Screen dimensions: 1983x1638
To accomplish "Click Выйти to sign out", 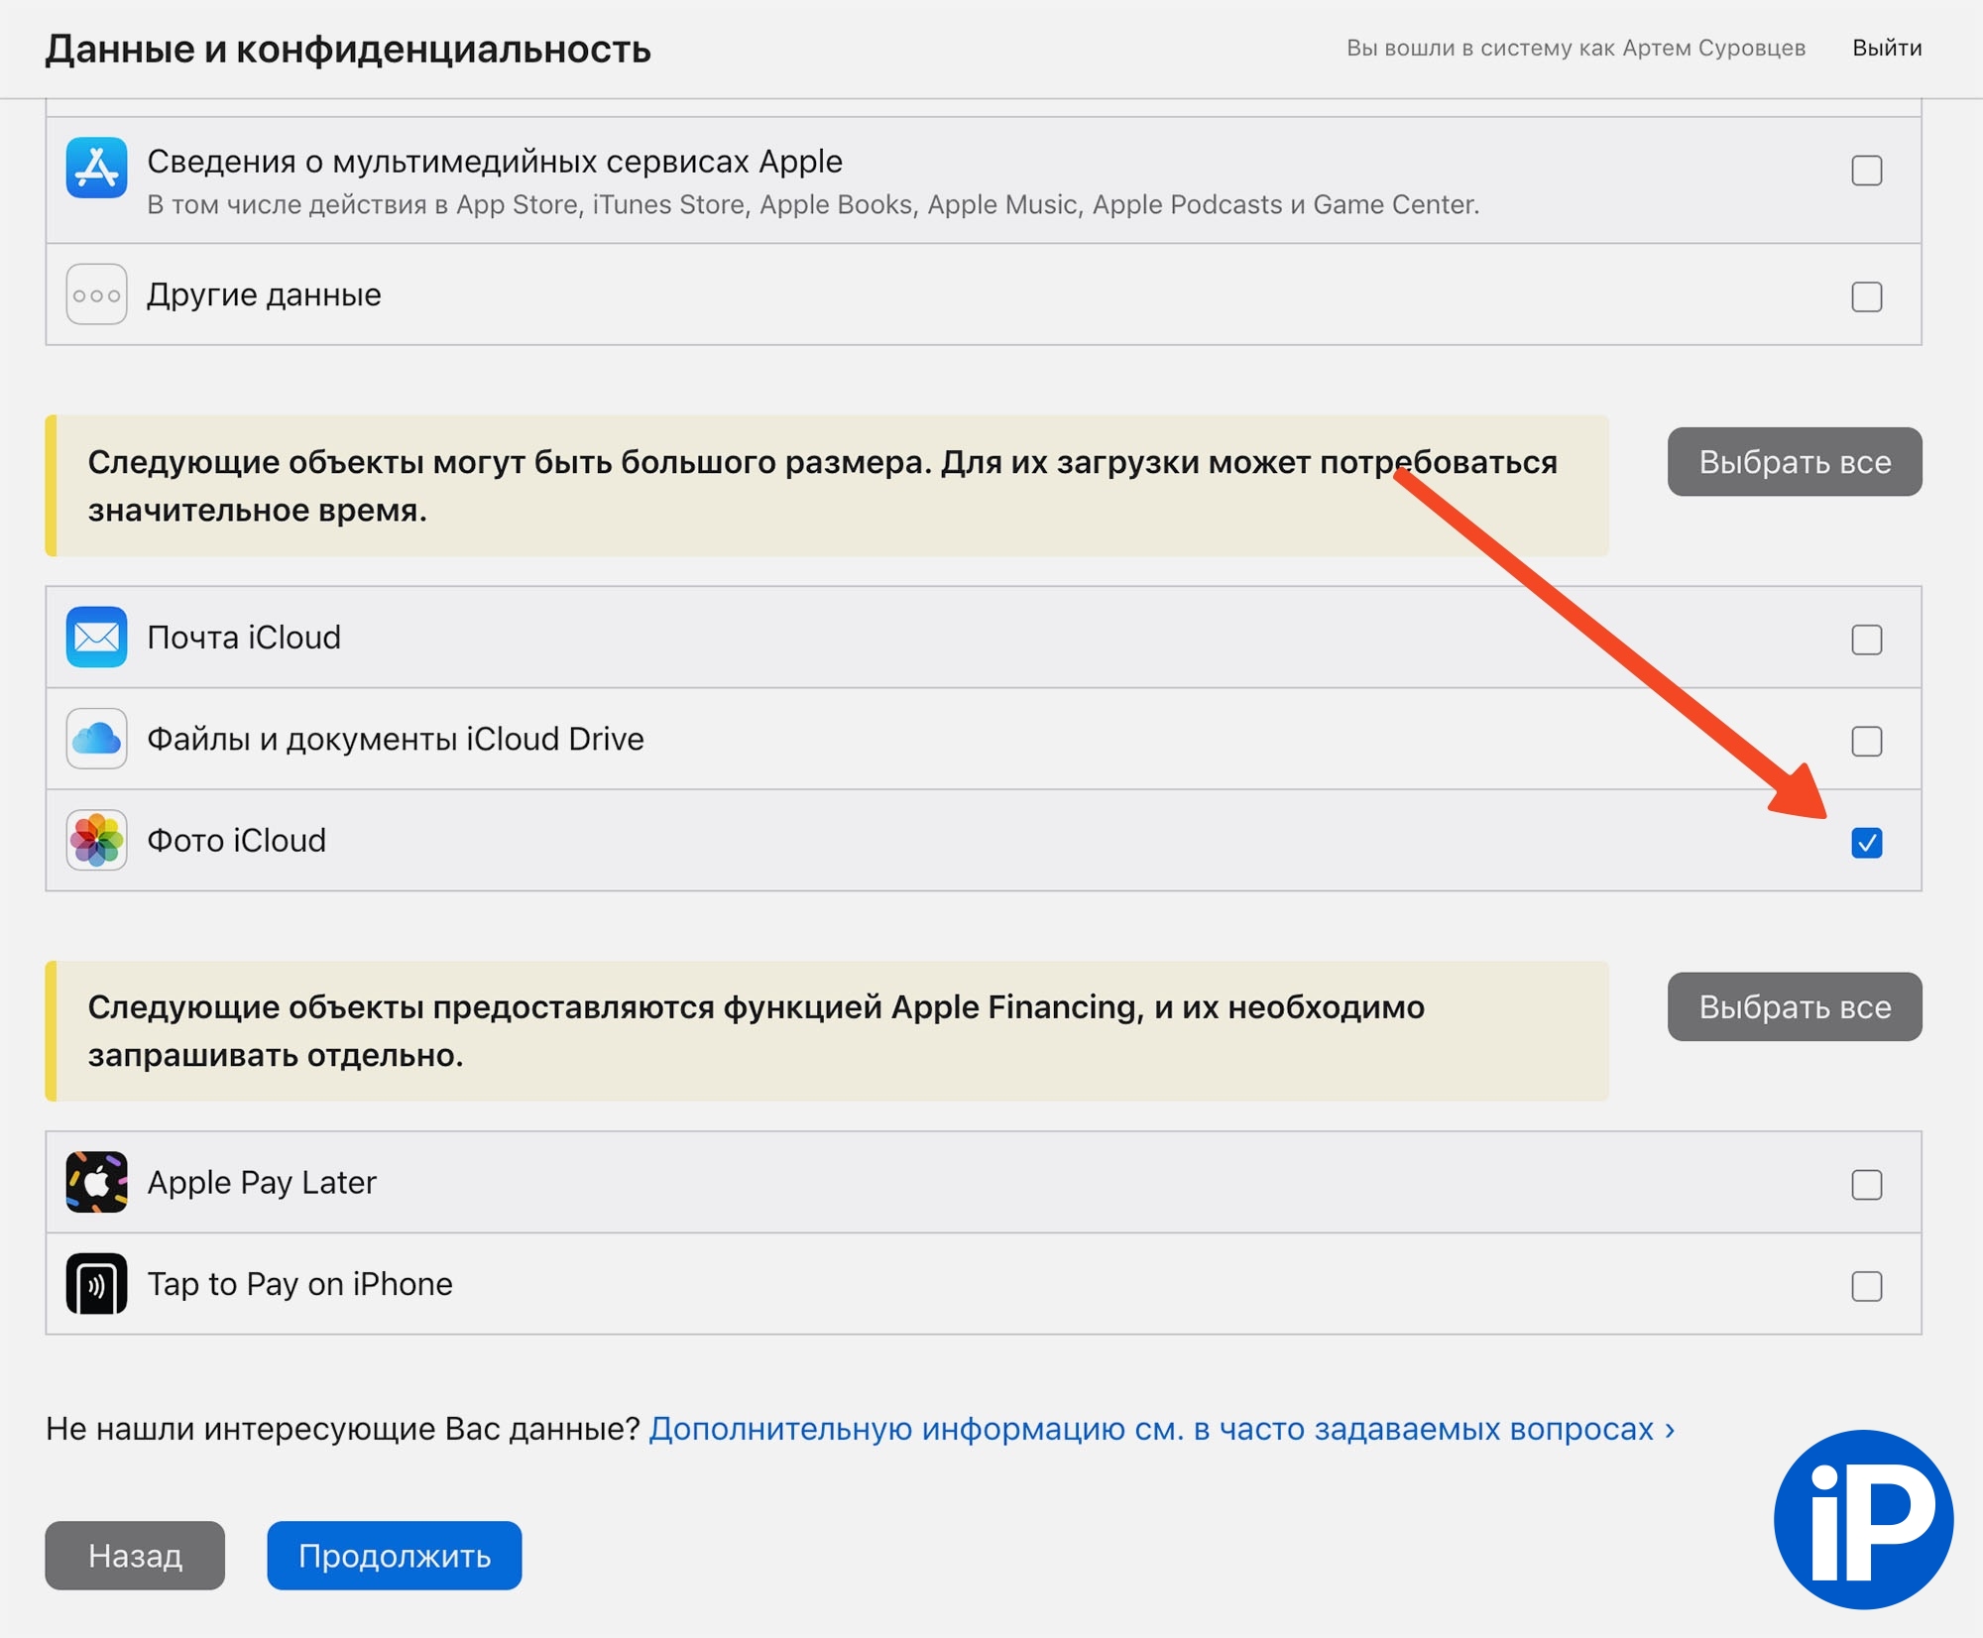I will point(1886,48).
